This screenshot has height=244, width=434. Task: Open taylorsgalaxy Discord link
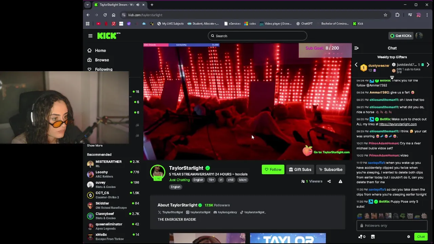pos(225,212)
